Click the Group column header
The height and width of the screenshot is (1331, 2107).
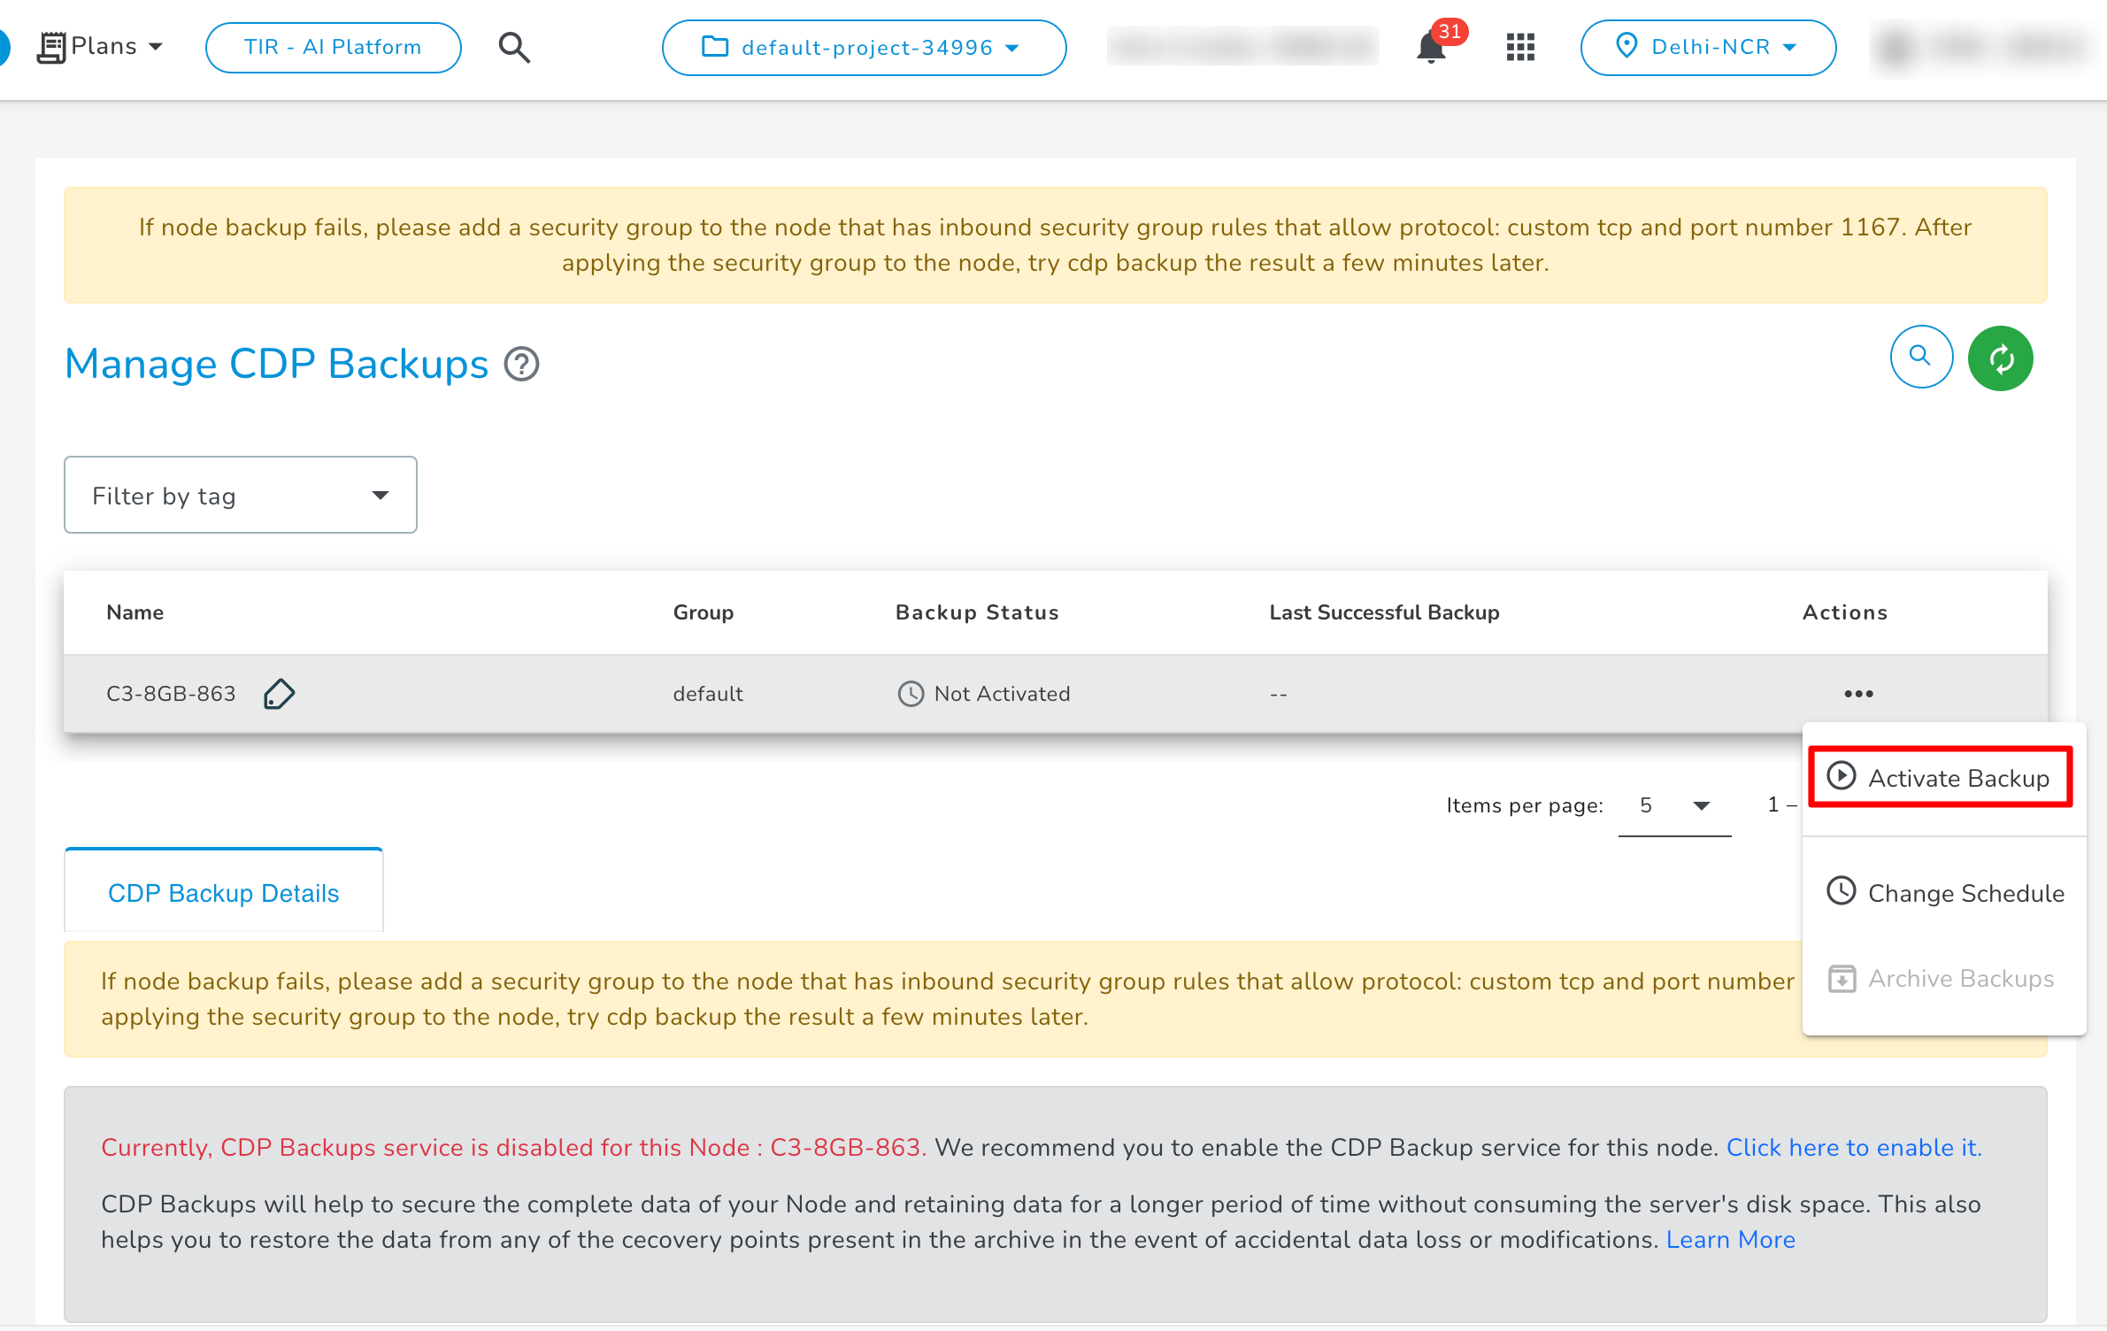704,612
